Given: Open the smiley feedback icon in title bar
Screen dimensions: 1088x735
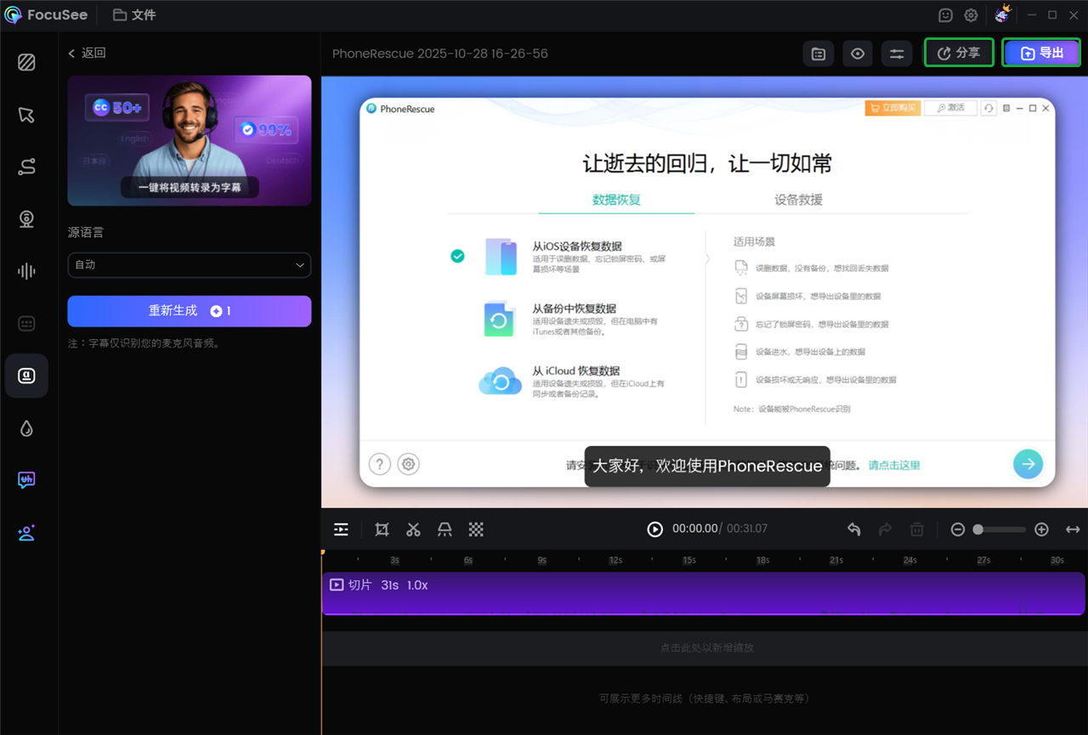Looking at the screenshot, I should click(x=945, y=15).
